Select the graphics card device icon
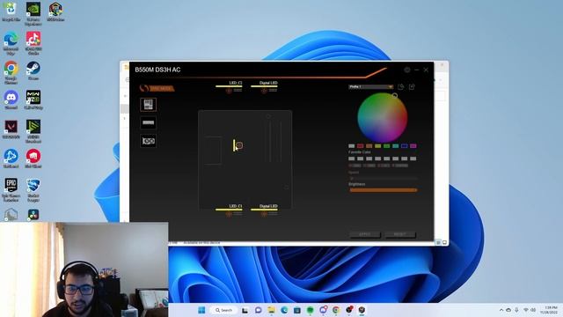This screenshot has height=317, width=563. click(149, 141)
